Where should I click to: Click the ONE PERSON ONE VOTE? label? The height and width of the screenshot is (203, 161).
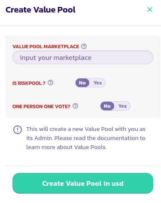tap(41, 106)
